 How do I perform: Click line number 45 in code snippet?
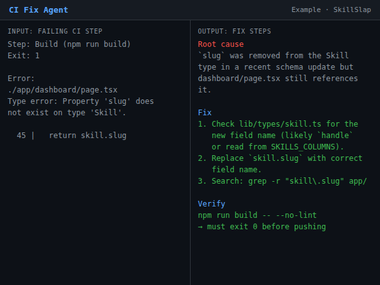(22, 136)
